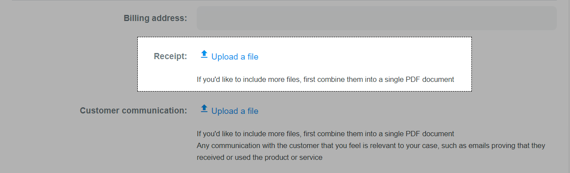The image size is (570, 173).
Task: Click the "Billing address:" label
Action: tap(155, 18)
